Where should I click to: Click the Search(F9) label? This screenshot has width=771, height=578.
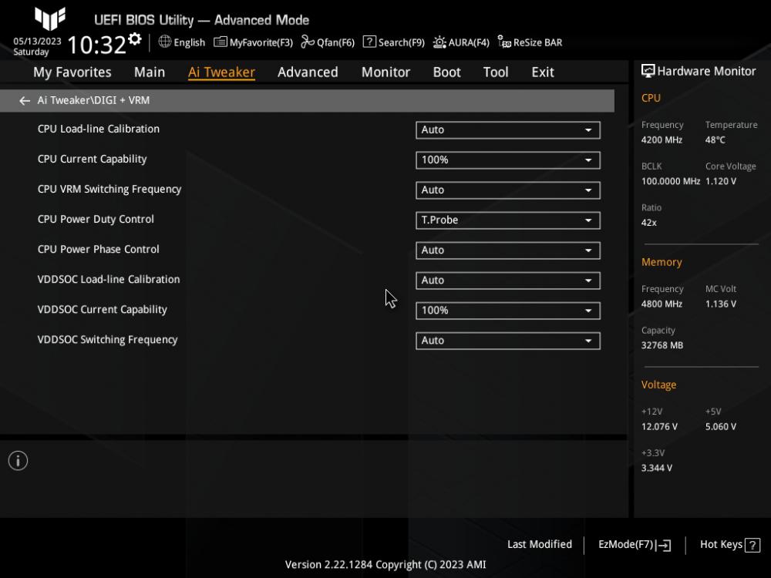tap(401, 42)
